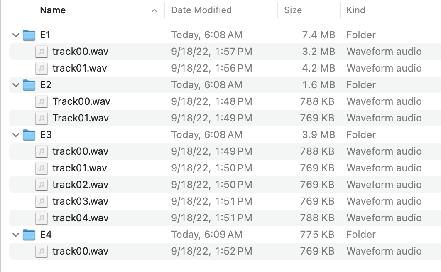Collapse the E2 folder disclosure arrow
This screenshot has width=441, height=272.
pos(16,85)
